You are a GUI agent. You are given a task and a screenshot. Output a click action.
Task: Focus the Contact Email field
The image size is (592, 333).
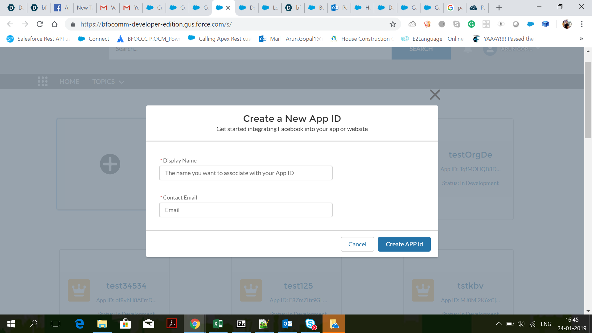pos(246,210)
